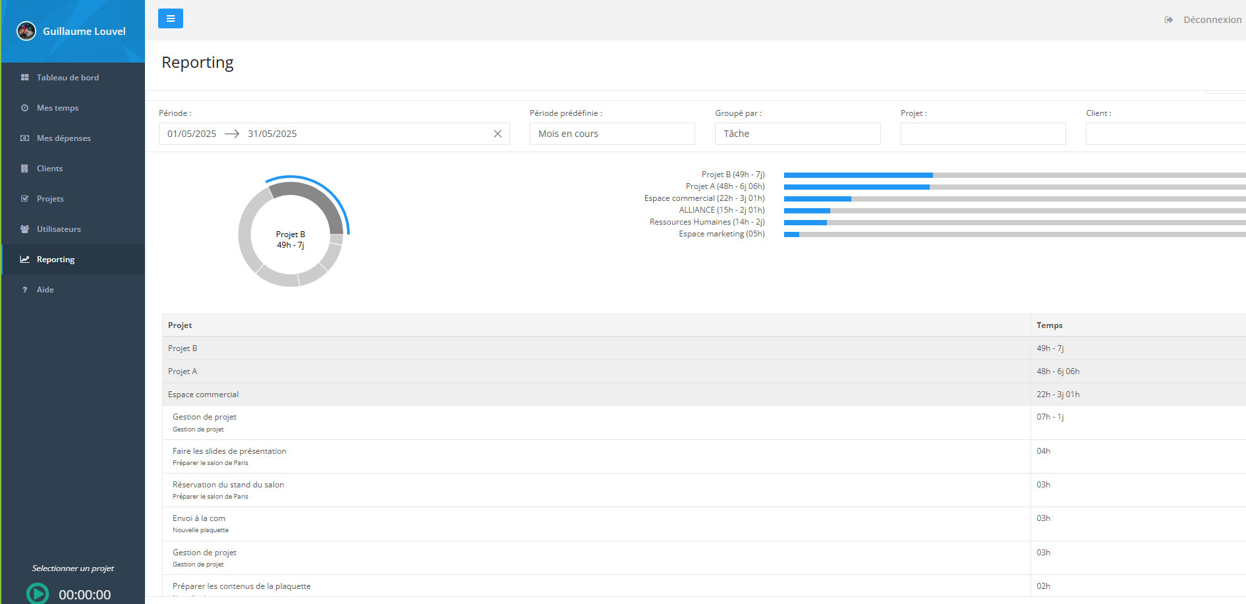Open the Projets menu item
The height and width of the screenshot is (604, 1246).
50,199
